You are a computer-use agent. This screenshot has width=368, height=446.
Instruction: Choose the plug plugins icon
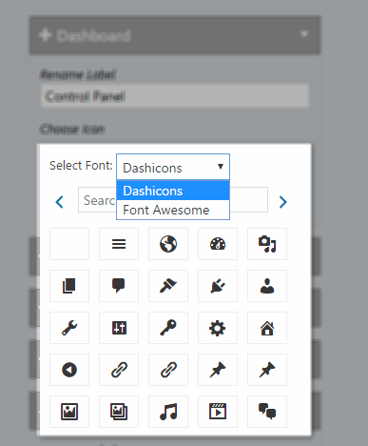218,286
